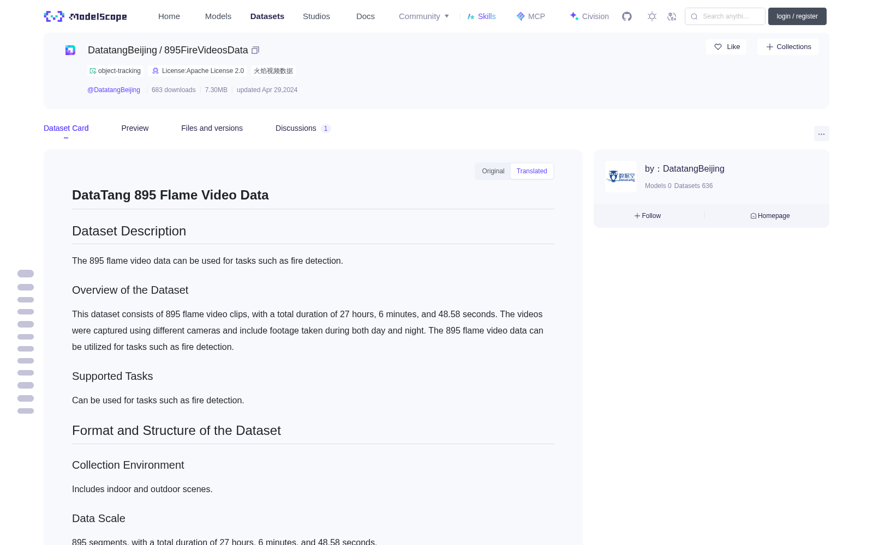This screenshot has width=873, height=545.
Task: Click the Models 0 count
Action: click(658, 186)
